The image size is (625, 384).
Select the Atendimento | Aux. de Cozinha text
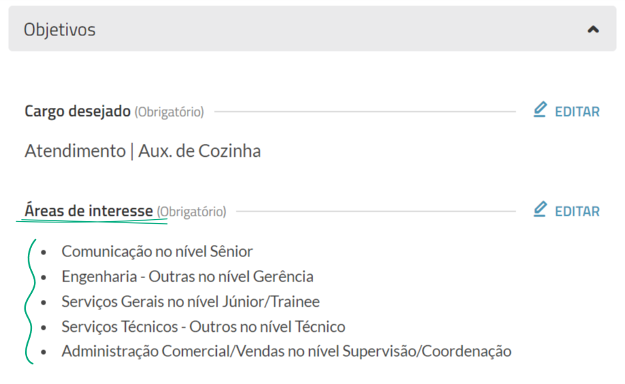(143, 151)
